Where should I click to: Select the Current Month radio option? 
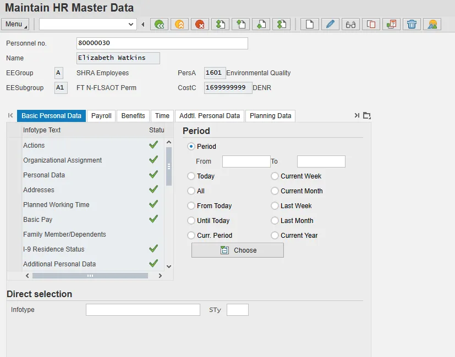pos(275,191)
